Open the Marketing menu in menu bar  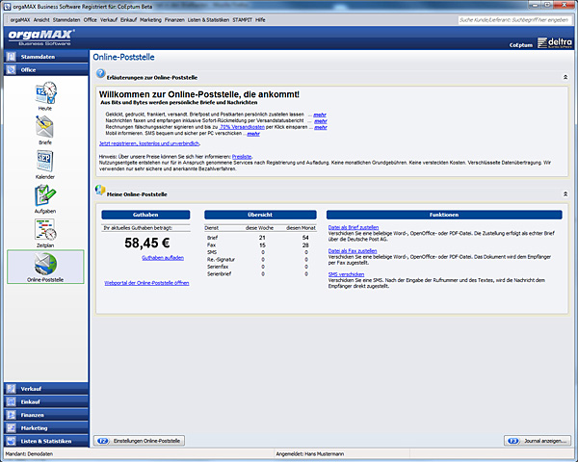[x=150, y=20]
